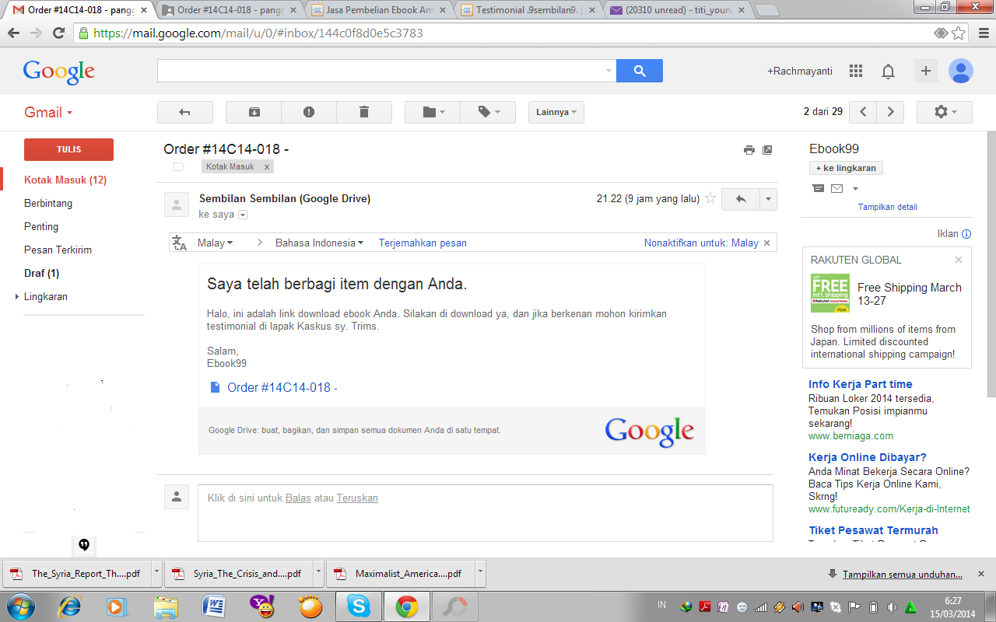Delete the email with the trash icon
The image size is (996, 622).
(x=364, y=112)
